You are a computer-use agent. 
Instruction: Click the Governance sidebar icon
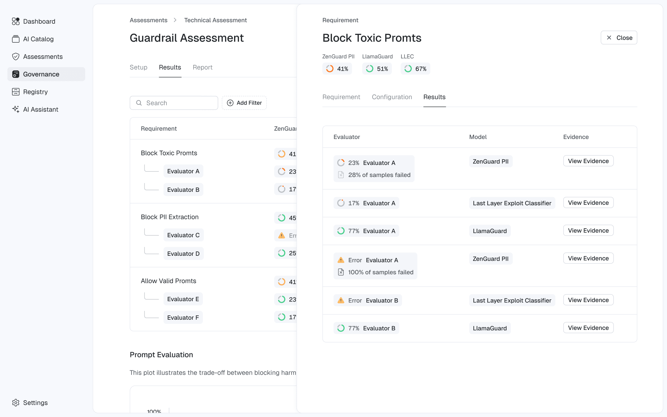tap(15, 74)
